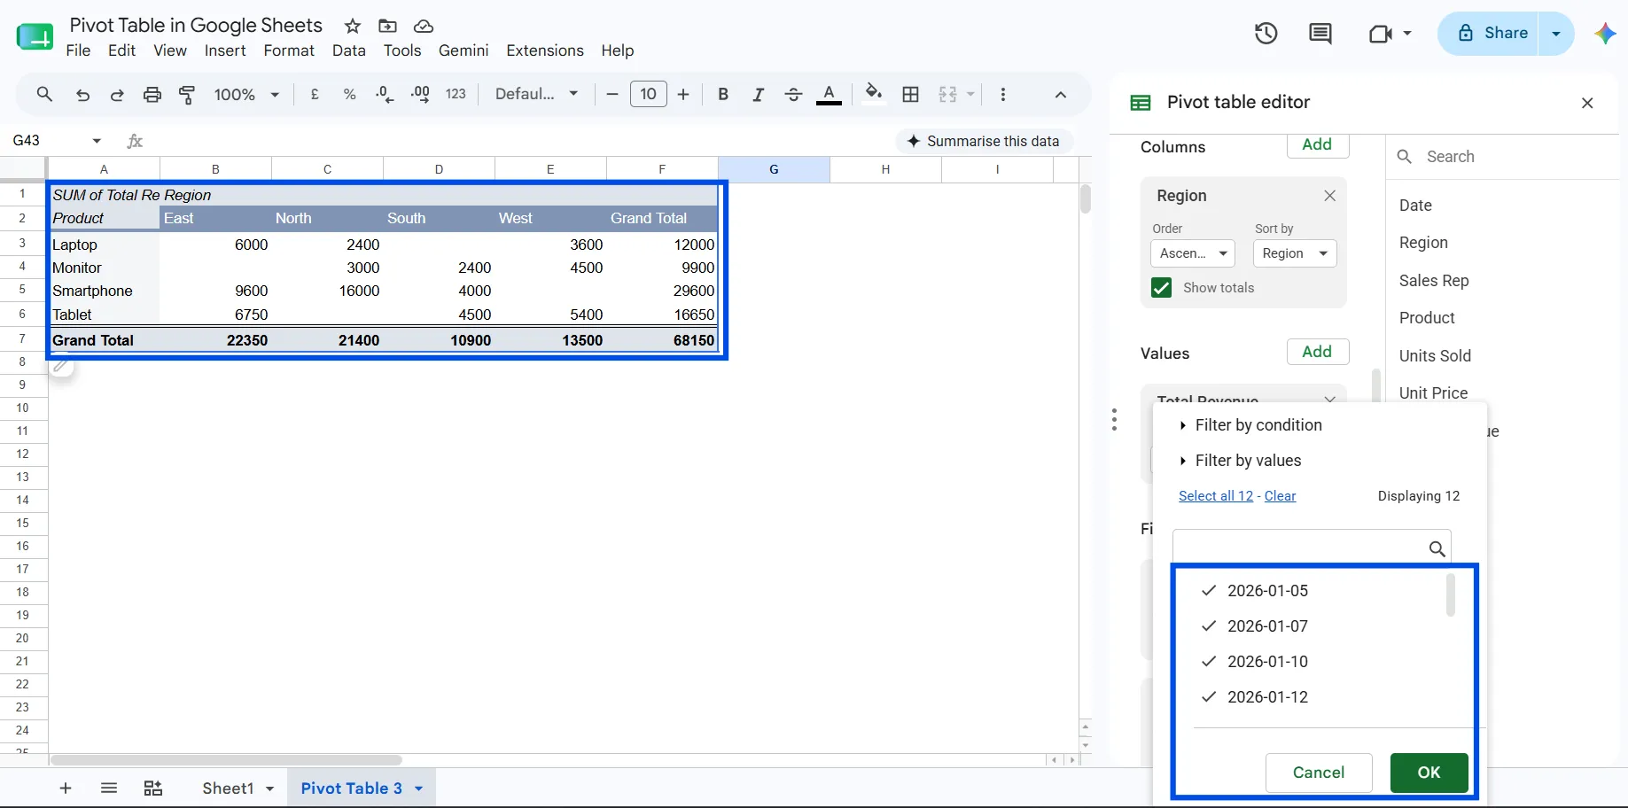Collapse the toolbar with the up chevron
This screenshot has width=1628, height=808.
(x=1061, y=94)
